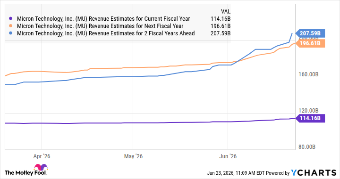Select the Revenue Estimates for Current Fiscal Year label
The height and width of the screenshot is (179, 340).
pyautogui.click(x=103, y=19)
